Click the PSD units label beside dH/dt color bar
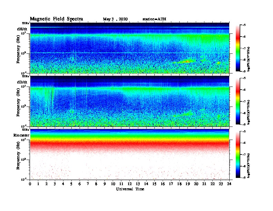The image size is (273, 211). 249,59
